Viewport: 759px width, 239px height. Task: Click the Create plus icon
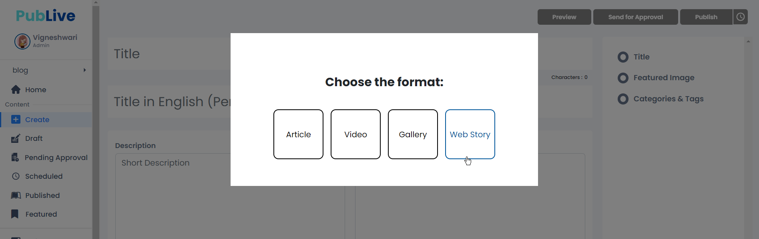click(x=16, y=119)
